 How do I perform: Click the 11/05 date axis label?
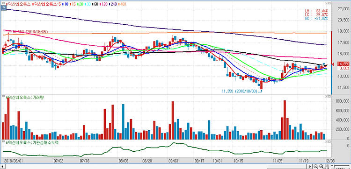click(278, 161)
